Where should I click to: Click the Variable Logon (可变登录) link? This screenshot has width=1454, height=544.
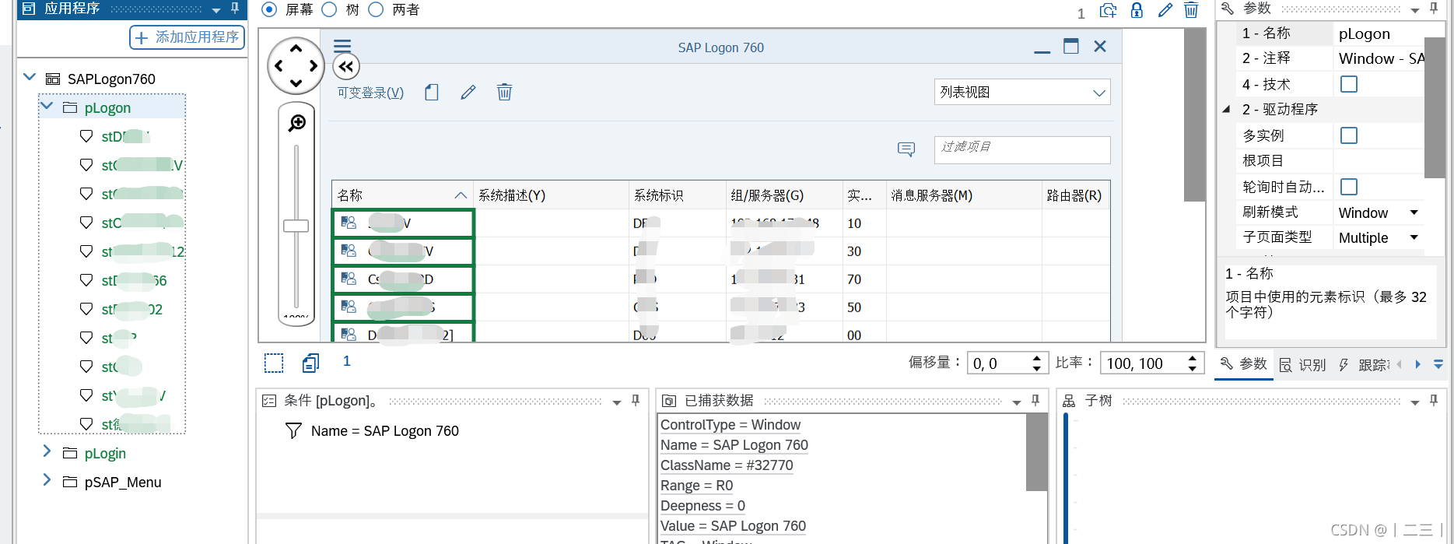pyautogui.click(x=370, y=93)
